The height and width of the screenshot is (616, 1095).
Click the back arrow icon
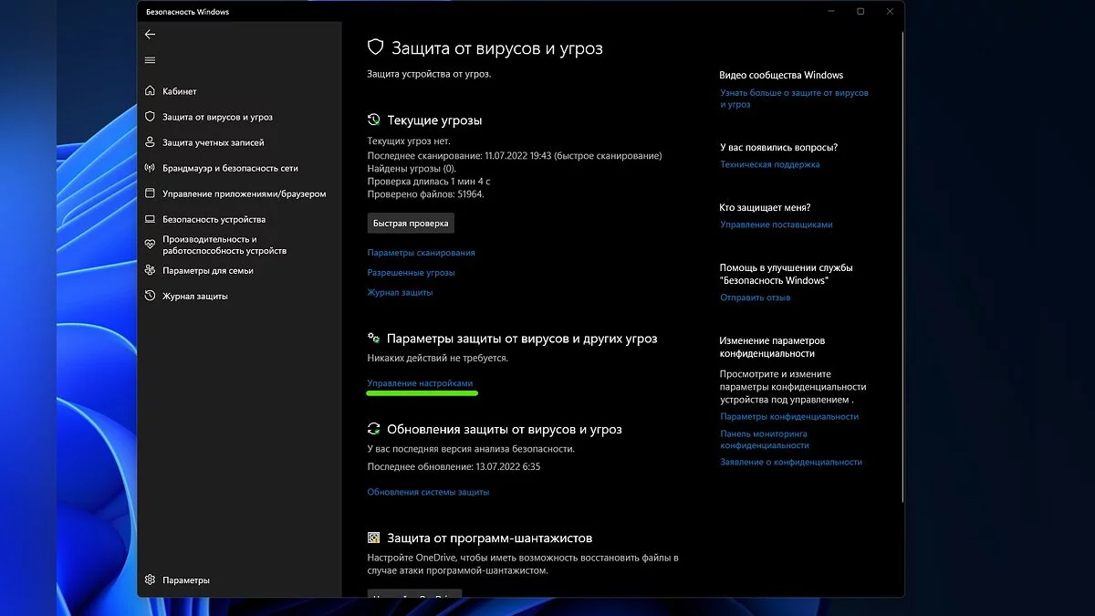(x=150, y=35)
